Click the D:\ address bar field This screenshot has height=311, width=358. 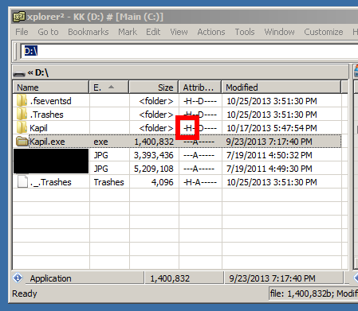tap(189, 51)
